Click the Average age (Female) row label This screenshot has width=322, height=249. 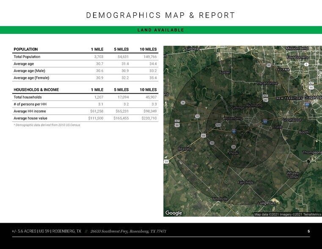(x=31, y=78)
